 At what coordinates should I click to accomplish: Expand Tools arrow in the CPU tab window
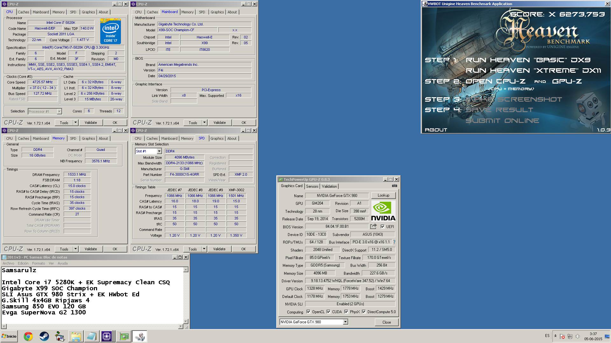coord(75,123)
